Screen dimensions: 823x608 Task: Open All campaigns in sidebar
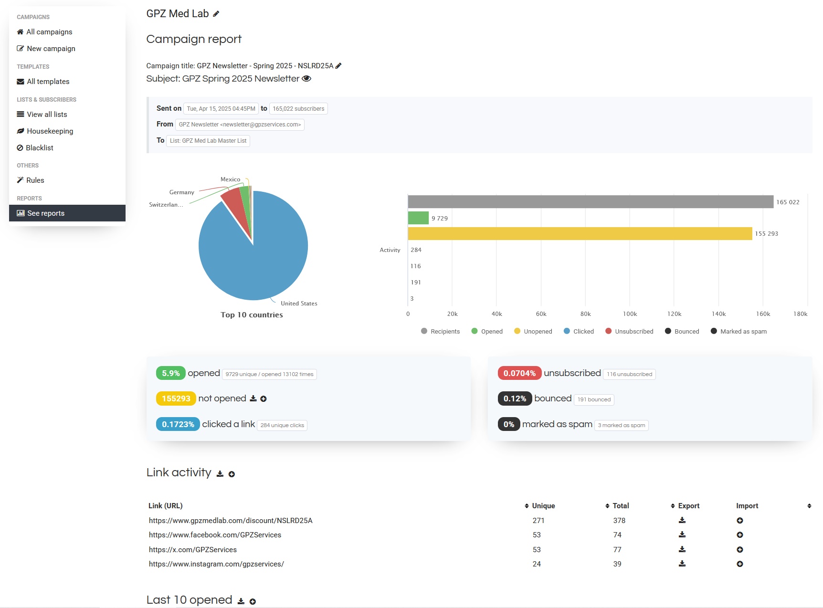click(49, 32)
